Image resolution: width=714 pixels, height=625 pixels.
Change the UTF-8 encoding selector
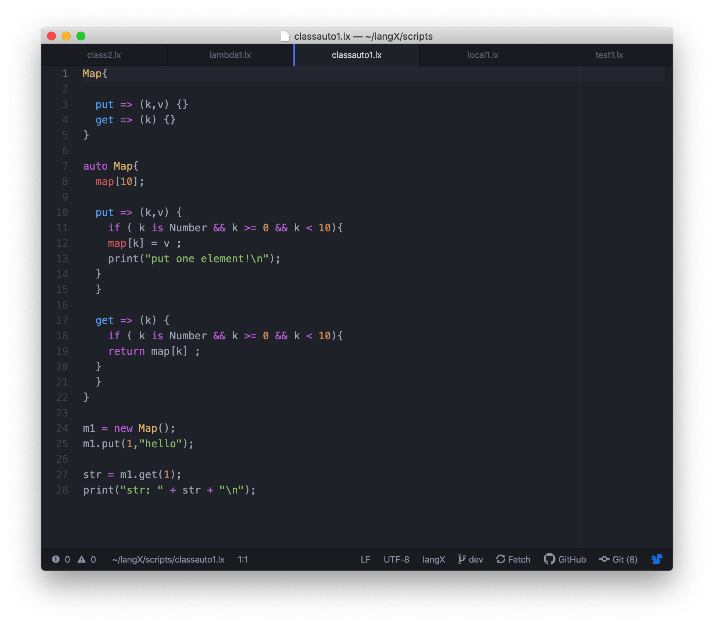[396, 559]
